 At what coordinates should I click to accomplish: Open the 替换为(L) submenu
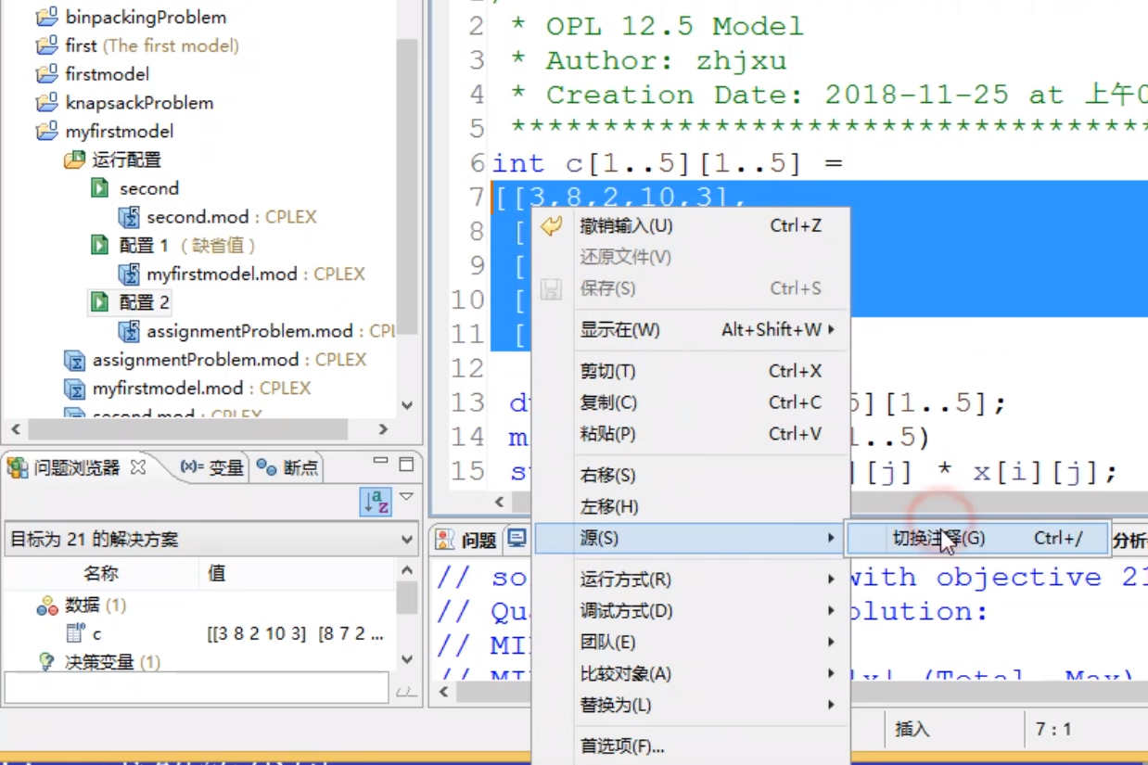tap(691, 706)
